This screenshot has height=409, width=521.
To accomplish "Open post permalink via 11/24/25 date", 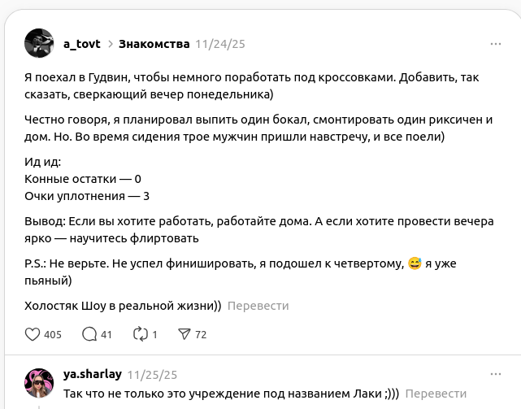I will (219, 44).
